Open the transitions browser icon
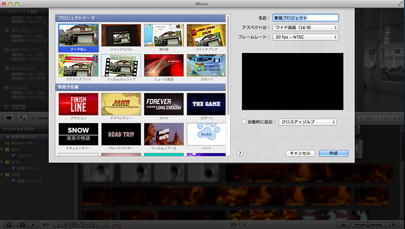Image resolution: width=405 pixels, height=229 pixels. [x=386, y=118]
